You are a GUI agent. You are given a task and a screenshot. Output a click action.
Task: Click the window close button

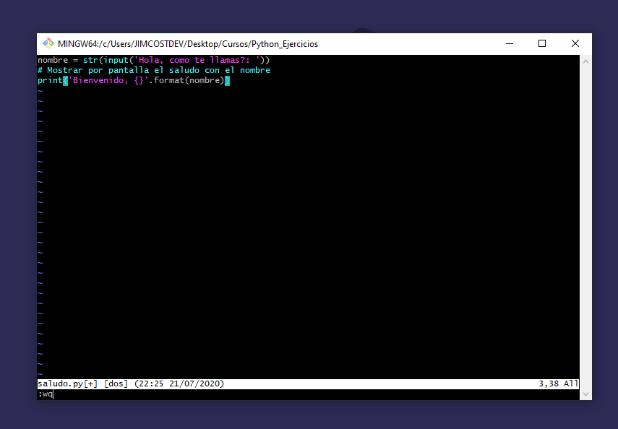[575, 43]
